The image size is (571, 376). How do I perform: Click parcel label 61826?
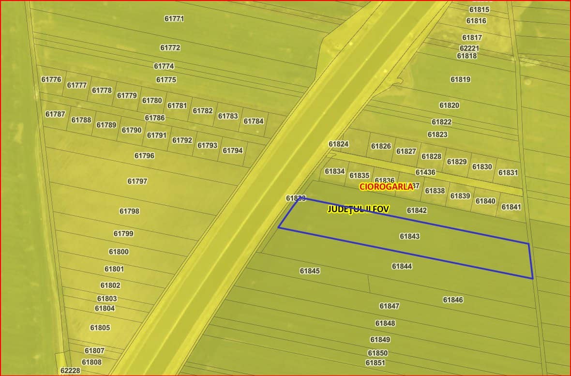click(x=381, y=147)
